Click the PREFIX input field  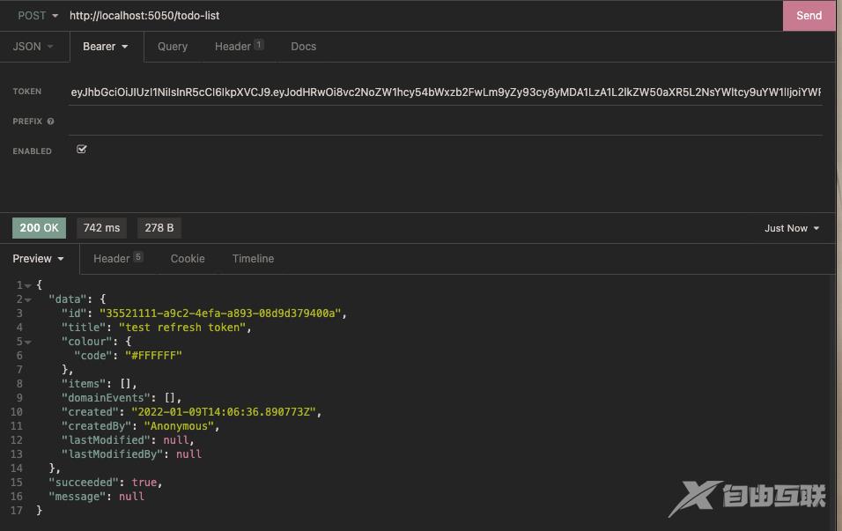[445, 122]
